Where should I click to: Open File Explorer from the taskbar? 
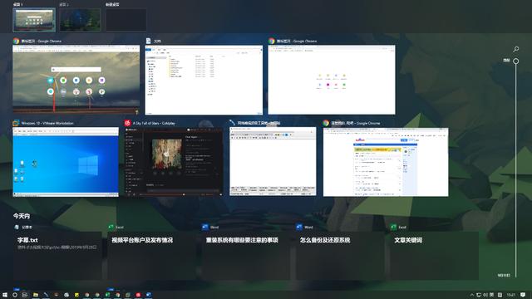[x=36, y=295]
